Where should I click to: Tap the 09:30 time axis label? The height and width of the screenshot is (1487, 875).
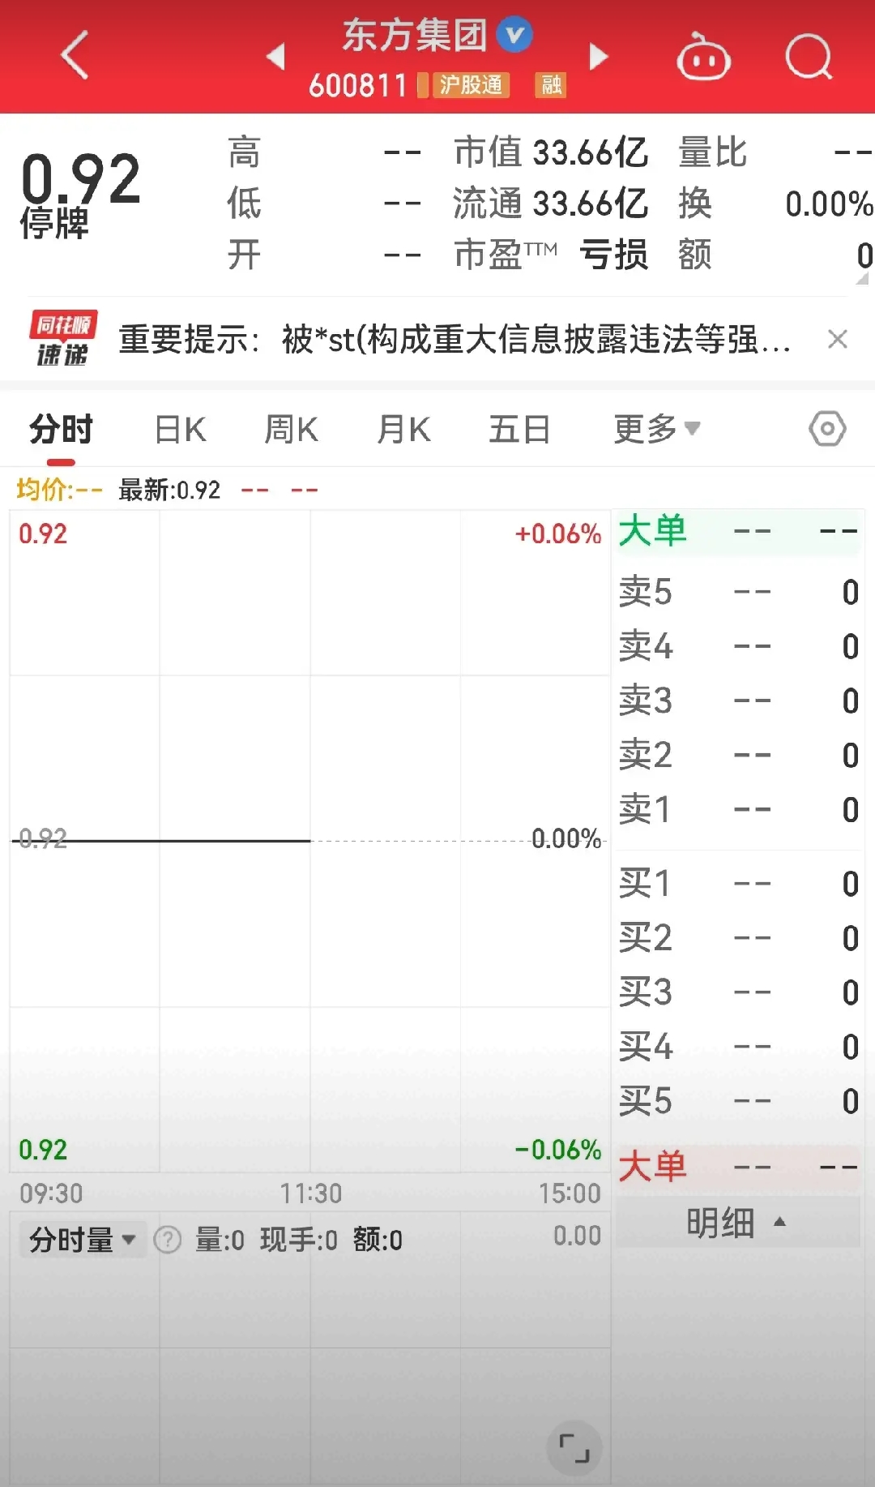coord(51,1193)
